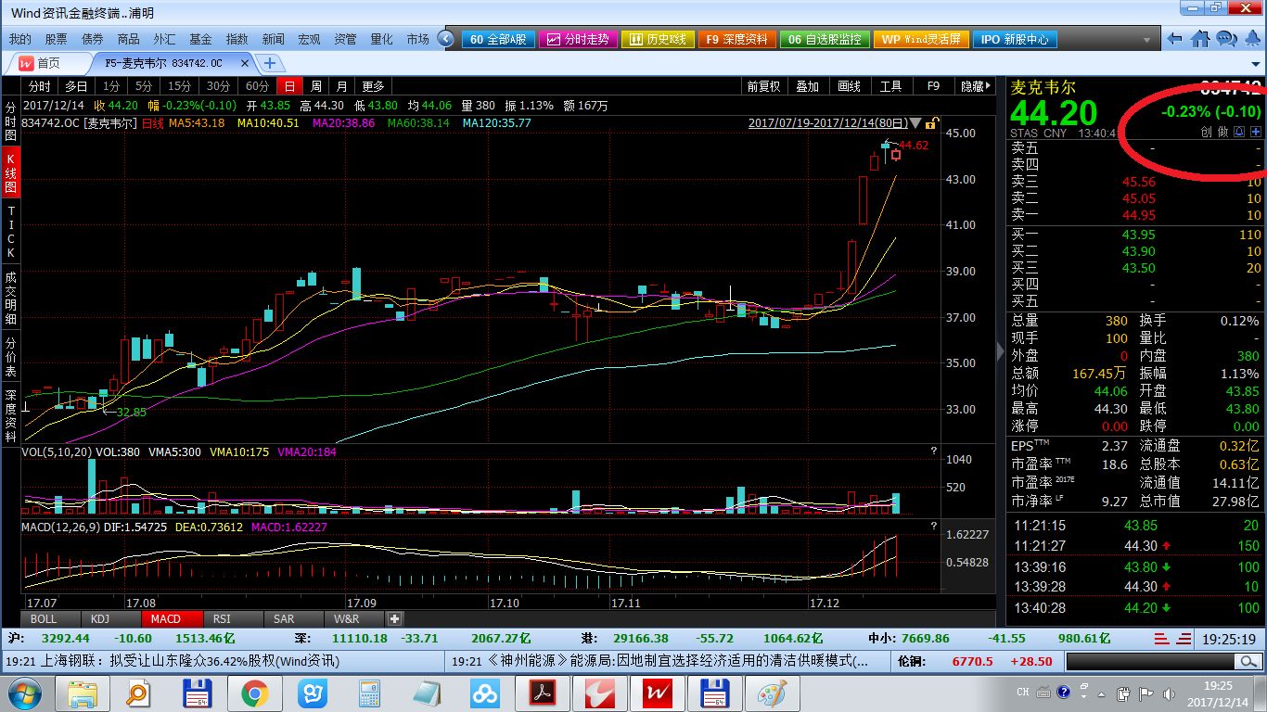
Task: Open 工具 tools menu
Action: 890,86
